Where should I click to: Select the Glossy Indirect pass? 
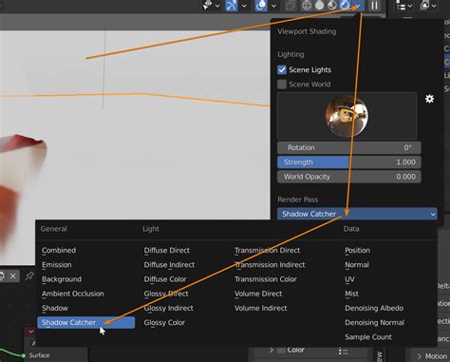click(168, 308)
